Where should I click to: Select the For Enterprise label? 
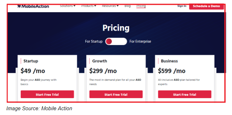[140, 42]
